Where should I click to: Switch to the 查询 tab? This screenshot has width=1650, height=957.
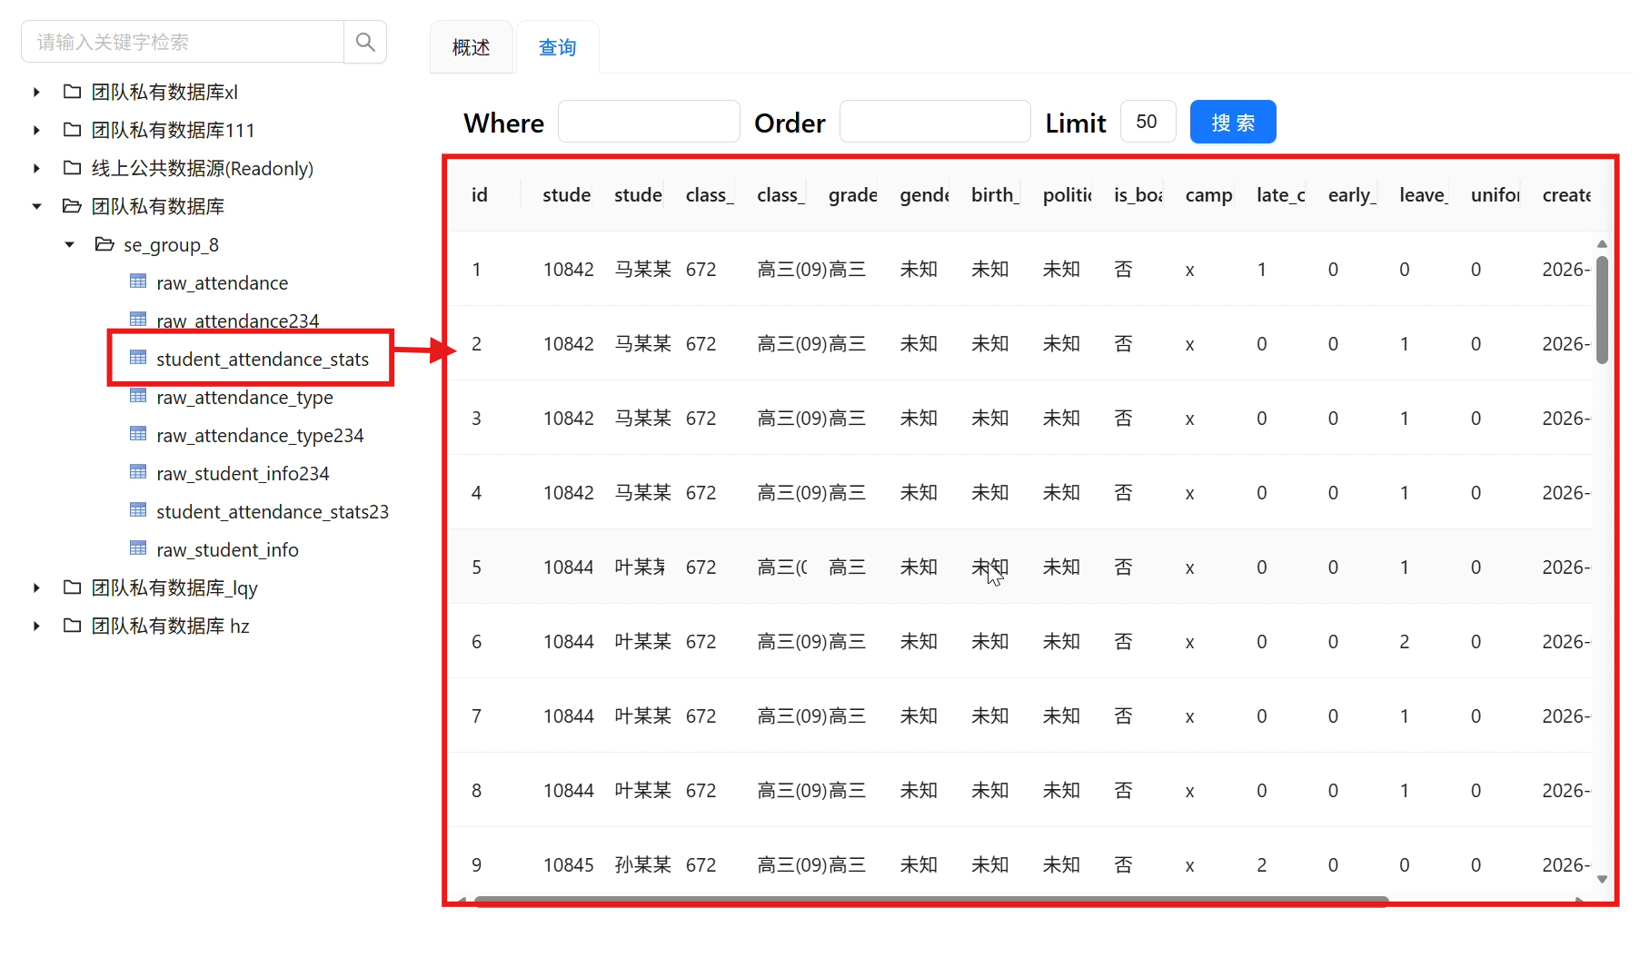pyautogui.click(x=557, y=47)
